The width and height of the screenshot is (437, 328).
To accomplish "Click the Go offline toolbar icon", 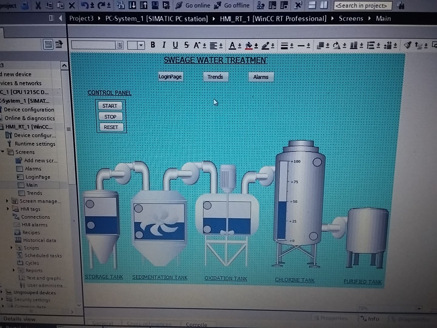I will coord(218,5).
